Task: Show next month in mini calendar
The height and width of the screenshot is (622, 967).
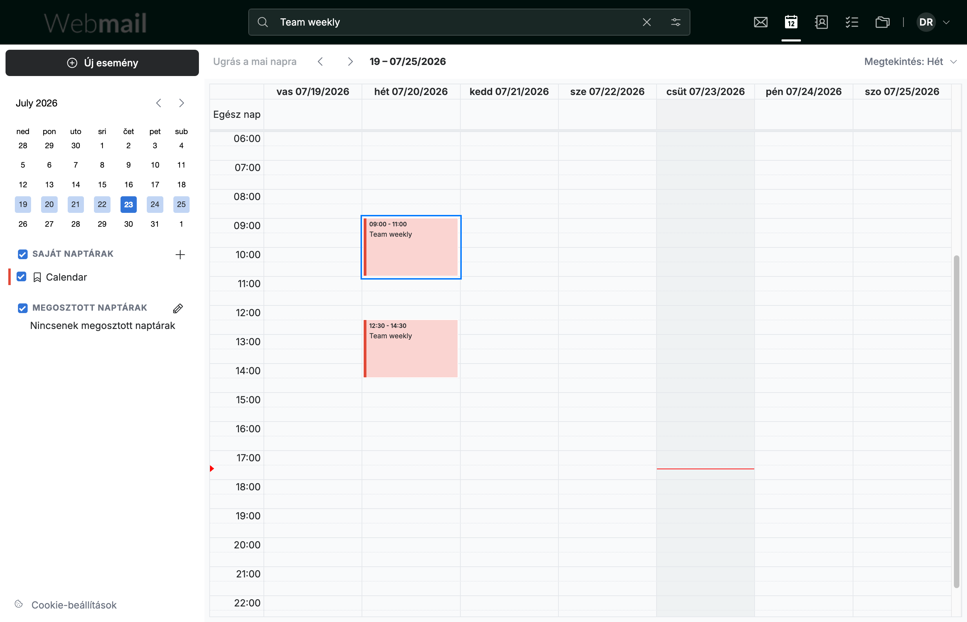Action: click(182, 103)
